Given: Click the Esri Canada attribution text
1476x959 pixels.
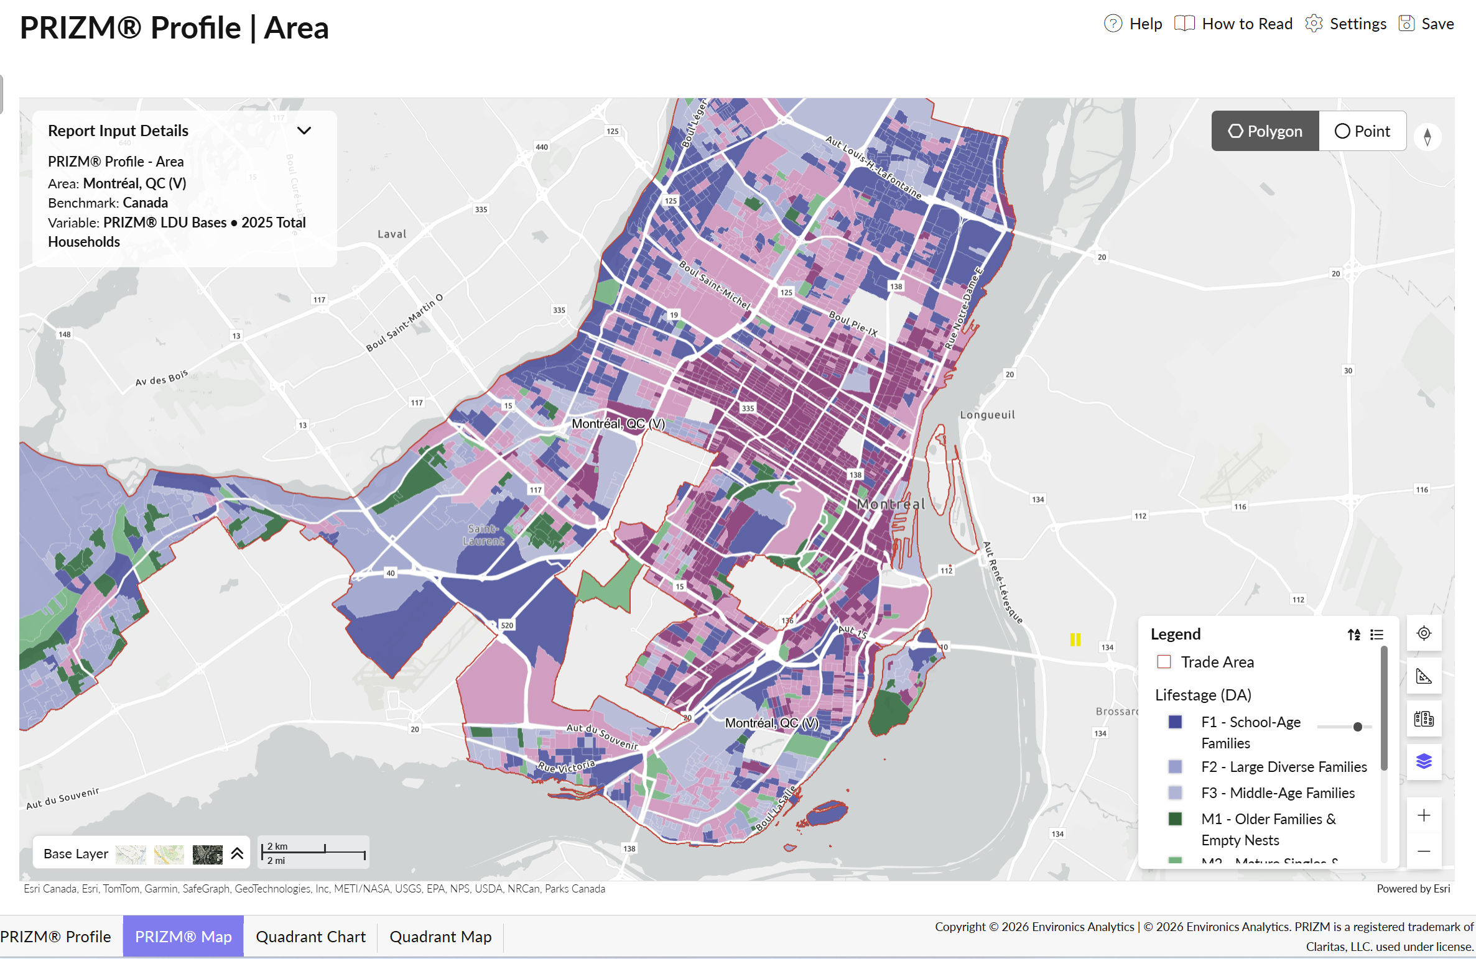Looking at the screenshot, I should tap(314, 889).
